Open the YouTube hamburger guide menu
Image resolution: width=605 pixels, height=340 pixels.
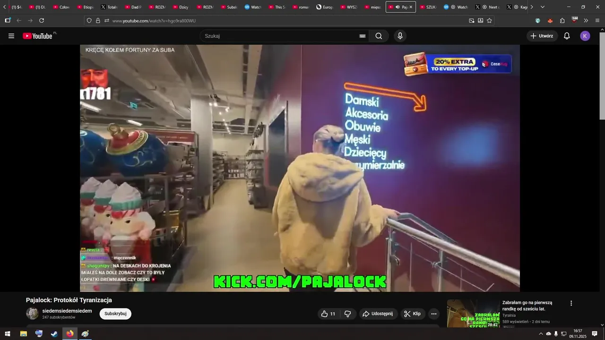tap(11, 36)
